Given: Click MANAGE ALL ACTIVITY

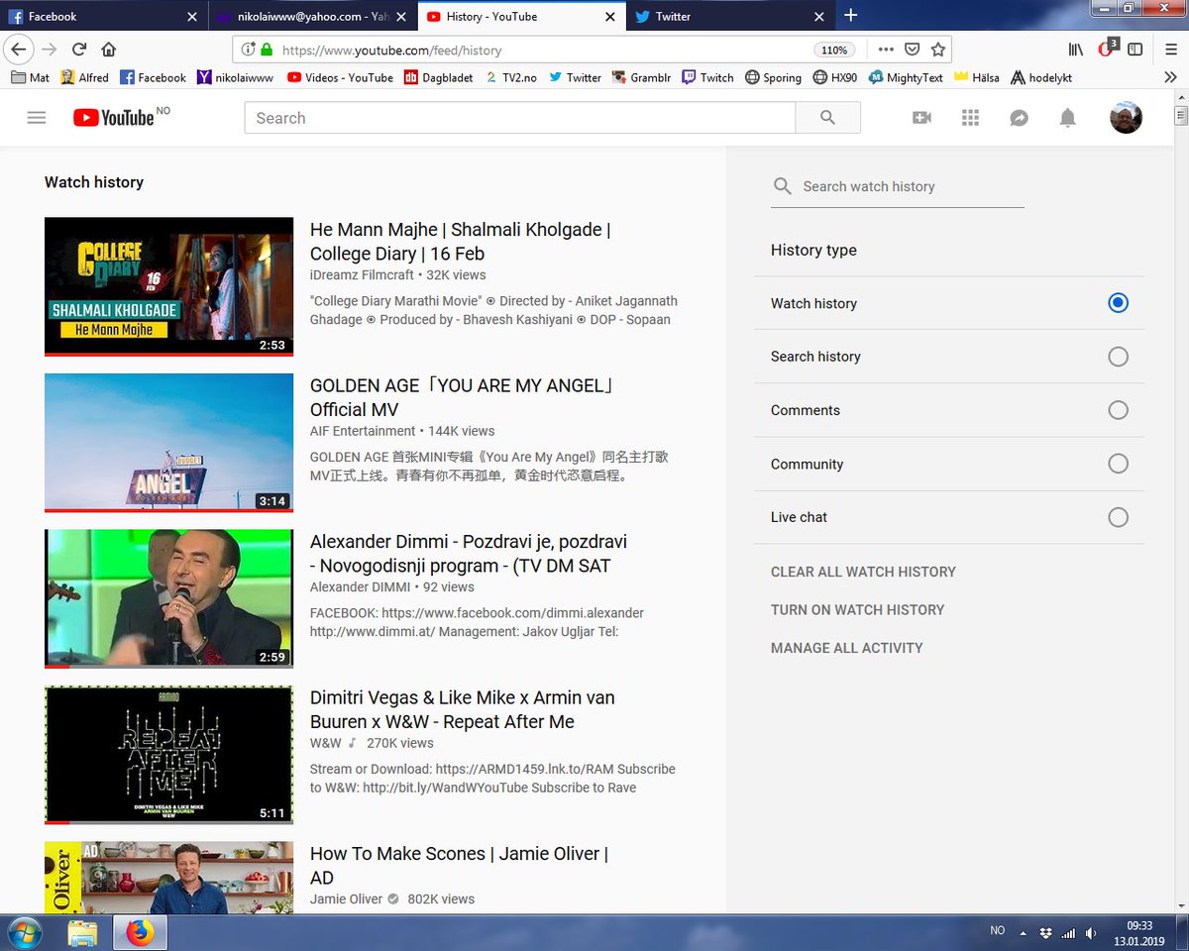Looking at the screenshot, I should [x=846, y=648].
